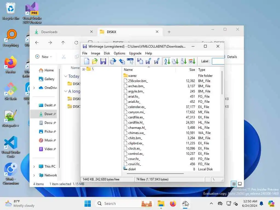Open the File menu in WinImage

pos(85,53)
